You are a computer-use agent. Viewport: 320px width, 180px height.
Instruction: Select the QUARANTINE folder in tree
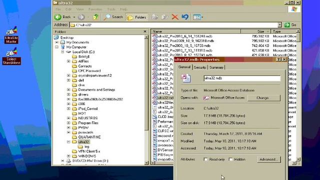pos(89,137)
